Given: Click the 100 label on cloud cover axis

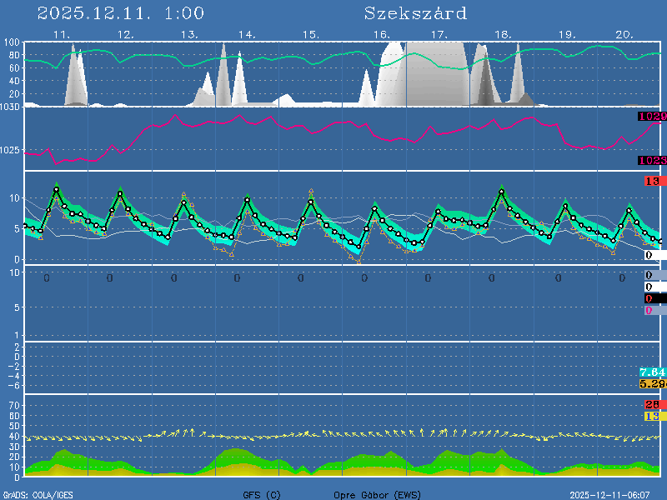Looking at the screenshot, I should (13, 43).
